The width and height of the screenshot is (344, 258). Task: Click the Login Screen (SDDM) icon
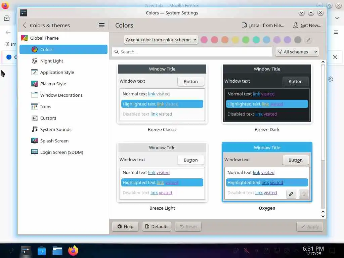tap(35, 152)
